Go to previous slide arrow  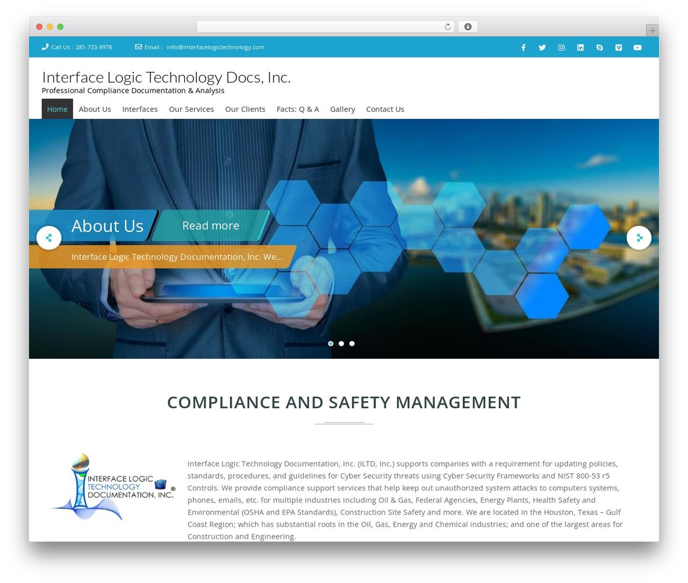point(49,238)
